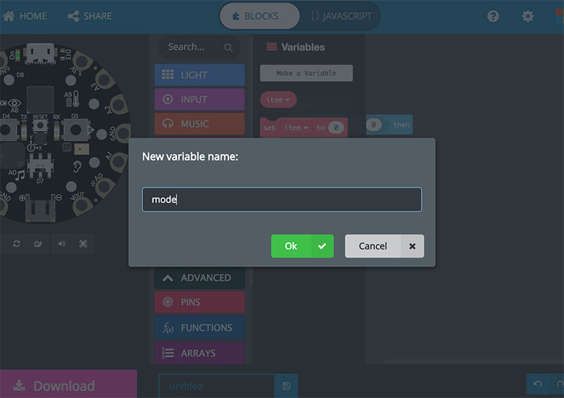
Task: Launch simulator in full screen
Action: 83,244
